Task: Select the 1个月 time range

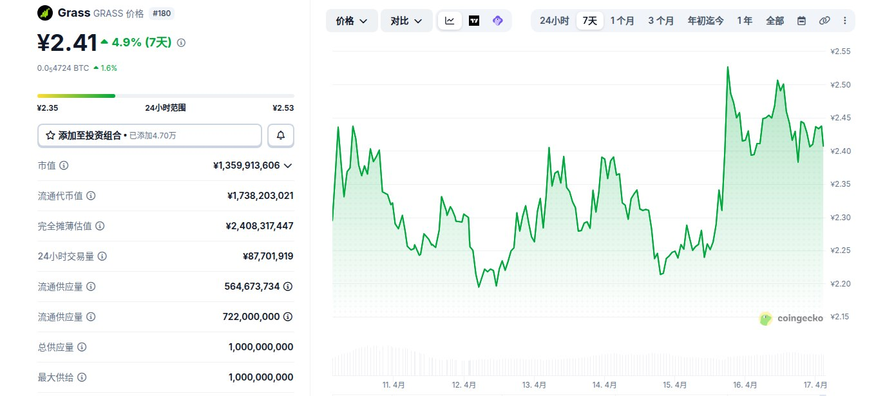Action: click(622, 21)
